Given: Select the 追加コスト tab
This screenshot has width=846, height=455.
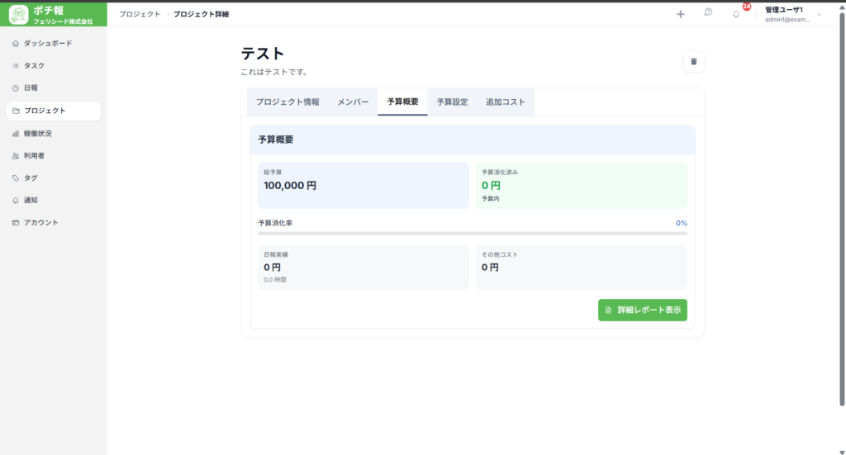Looking at the screenshot, I should click(506, 102).
